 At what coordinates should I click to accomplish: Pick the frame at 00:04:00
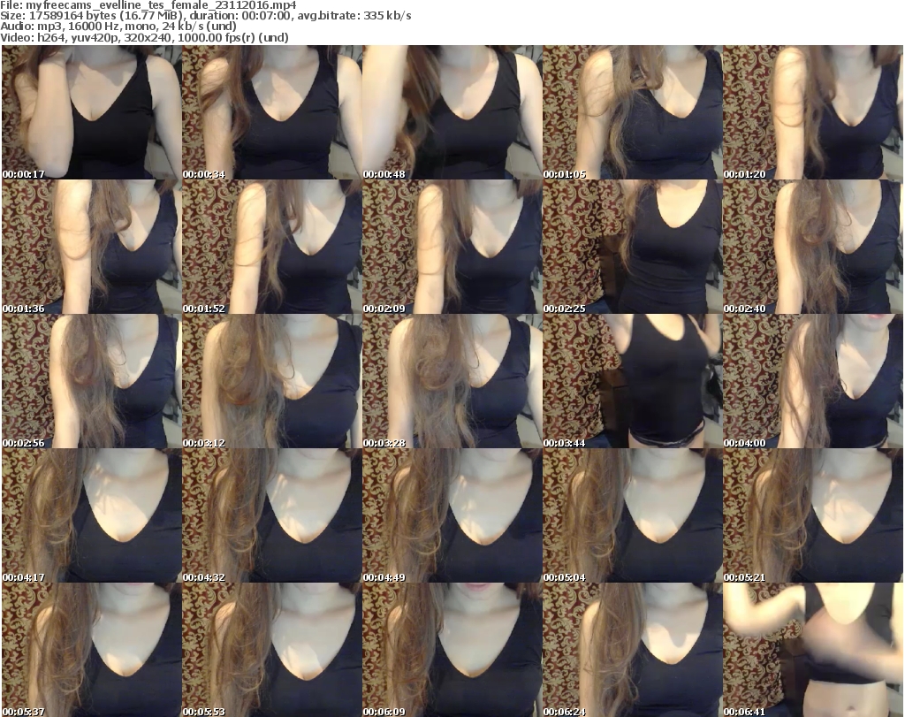[813, 382]
